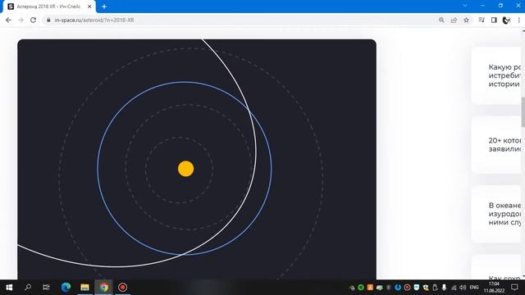This screenshot has width=525, height=295.
Task: Open the clock showing 17:04
Action: 494,288
